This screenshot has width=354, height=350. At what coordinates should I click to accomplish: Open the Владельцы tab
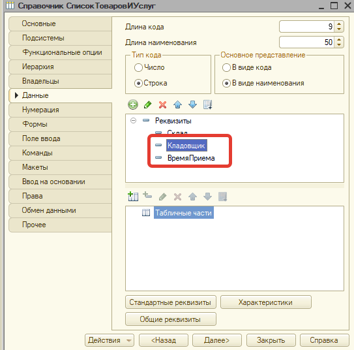(x=60, y=81)
